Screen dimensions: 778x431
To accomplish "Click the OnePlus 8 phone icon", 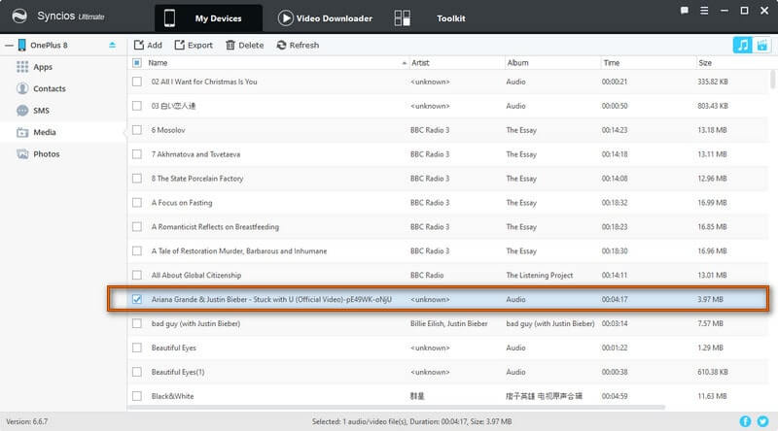I will (x=21, y=45).
